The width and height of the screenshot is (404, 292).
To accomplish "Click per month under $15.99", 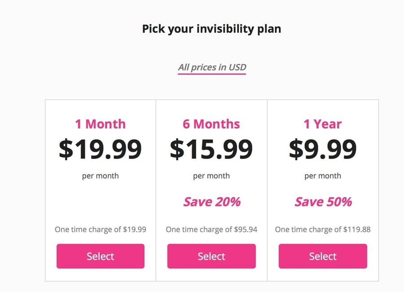I will point(211,176).
